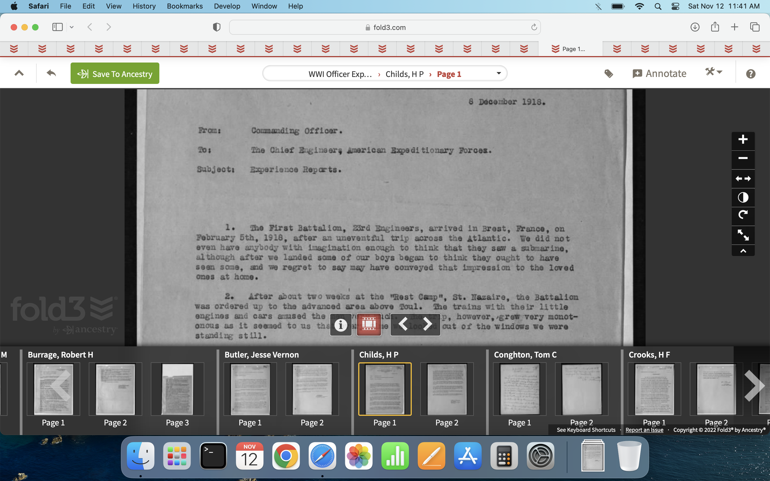Viewport: 770px width, 481px height.
Task: Toggle the image contrast adjustment icon
Action: click(743, 197)
